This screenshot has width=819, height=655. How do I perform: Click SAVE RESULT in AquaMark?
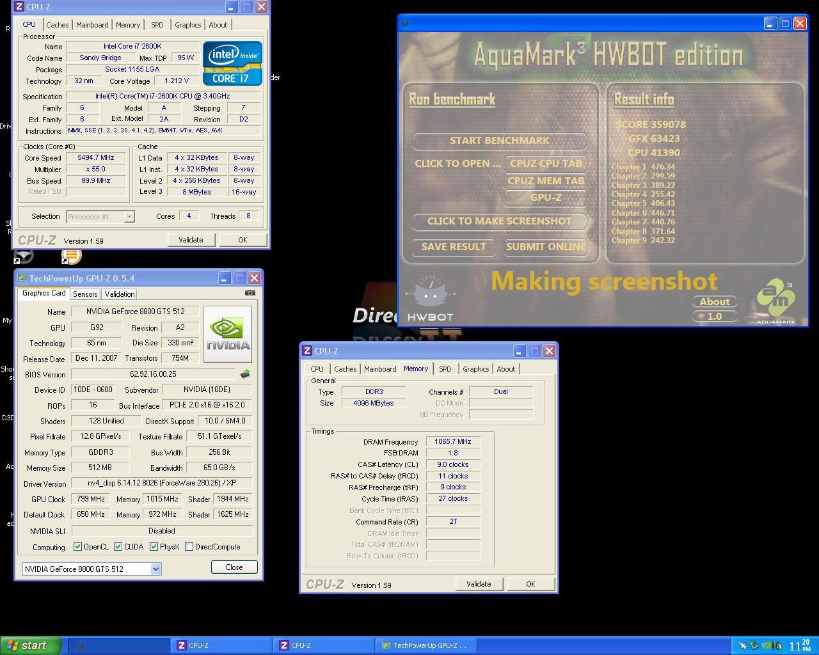pyautogui.click(x=454, y=247)
